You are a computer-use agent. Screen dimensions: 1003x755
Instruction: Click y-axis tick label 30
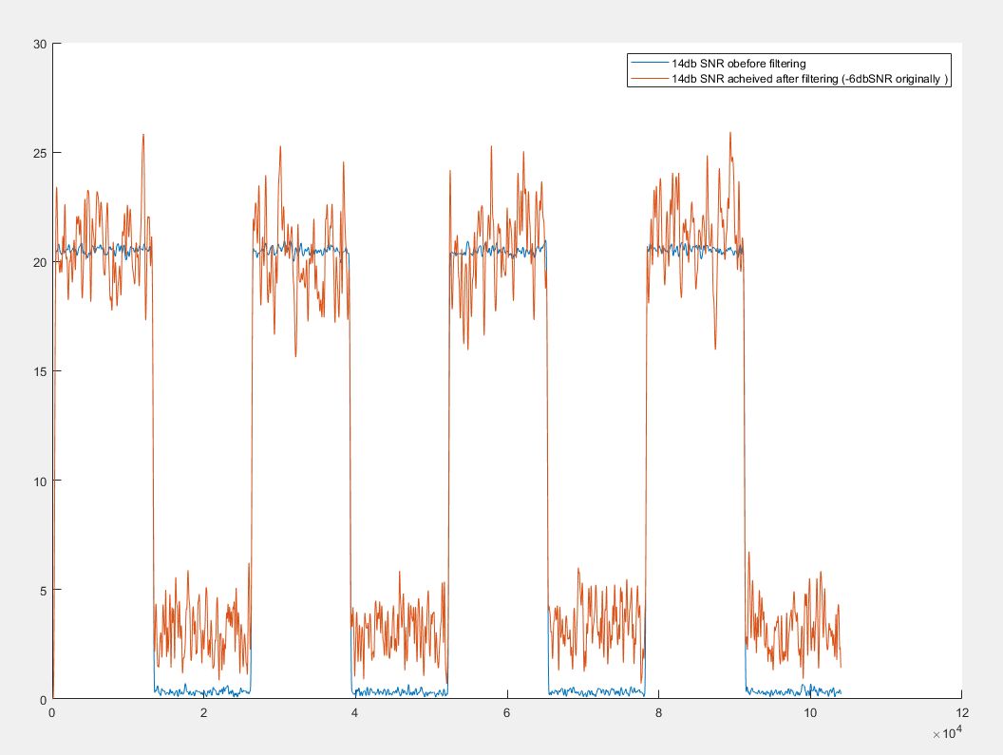40,44
